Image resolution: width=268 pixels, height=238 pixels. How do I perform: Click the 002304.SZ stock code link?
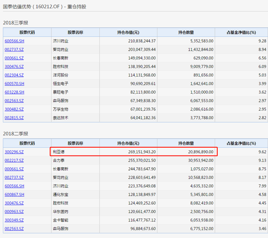pos(14,75)
